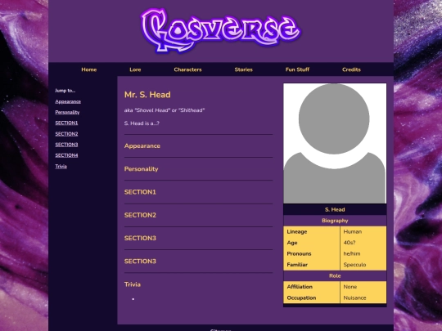Jump to Appearance via sidebar link

tap(68, 101)
